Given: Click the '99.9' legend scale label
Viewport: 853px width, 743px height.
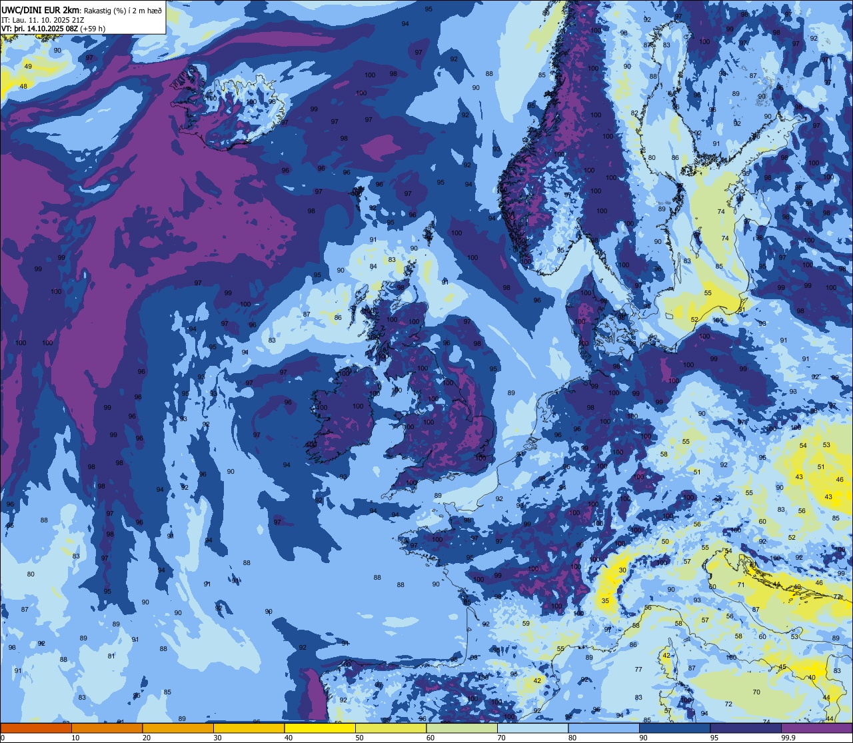Looking at the screenshot, I should pos(789,738).
